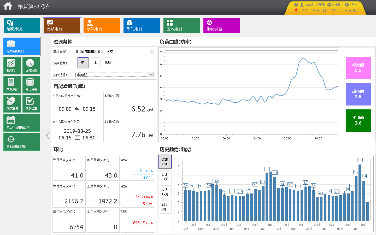Select 电 electricity energy type
Viewport: 376px width, 235px height.
[83, 63]
